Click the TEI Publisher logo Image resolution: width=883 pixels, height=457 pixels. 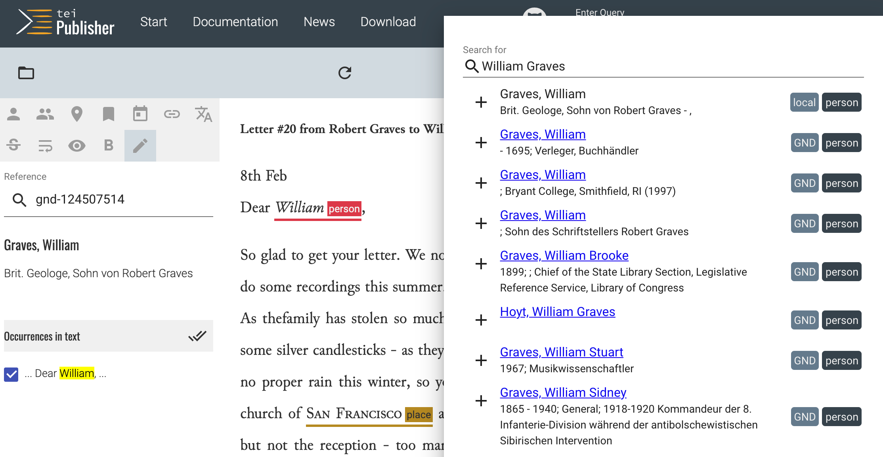click(x=65, y=22)
